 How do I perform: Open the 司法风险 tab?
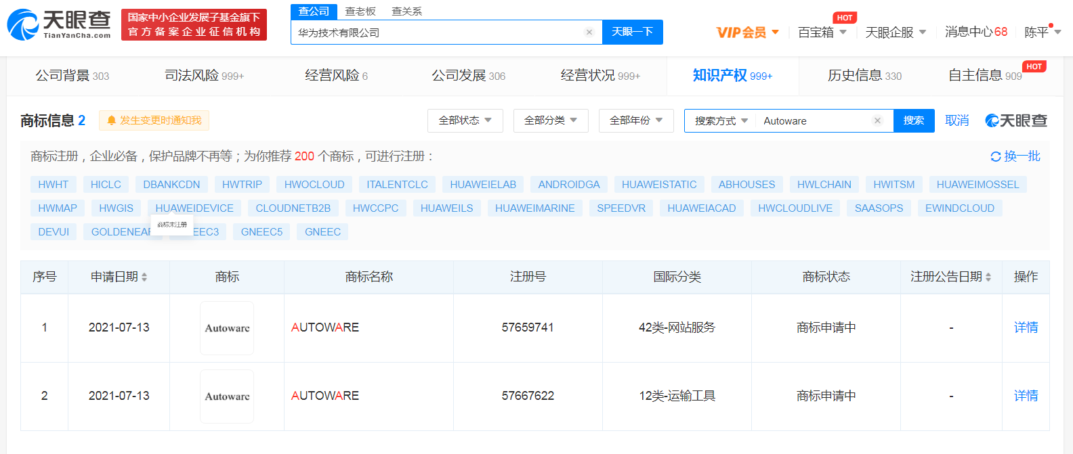[205, 76]
